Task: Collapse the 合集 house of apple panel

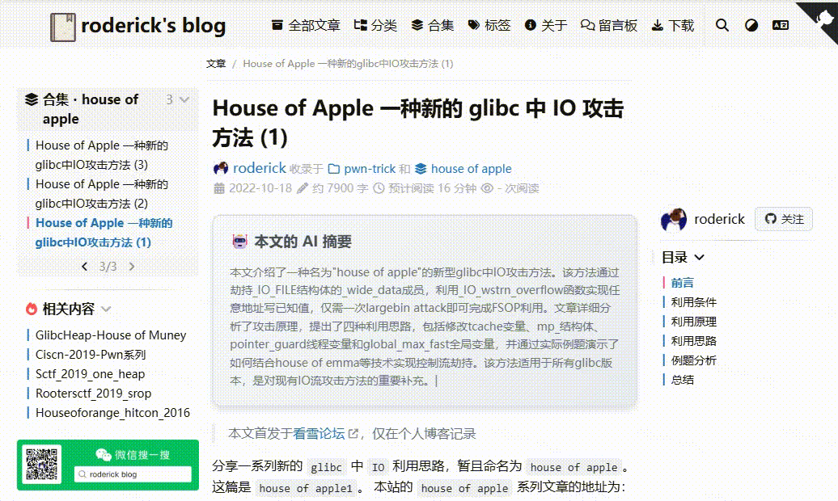Action: (x=184, y=100)
